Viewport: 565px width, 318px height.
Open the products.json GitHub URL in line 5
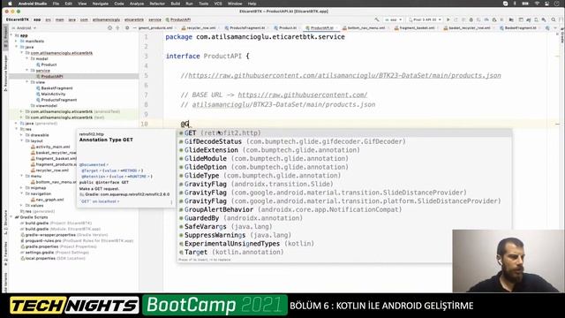point(344,75)
